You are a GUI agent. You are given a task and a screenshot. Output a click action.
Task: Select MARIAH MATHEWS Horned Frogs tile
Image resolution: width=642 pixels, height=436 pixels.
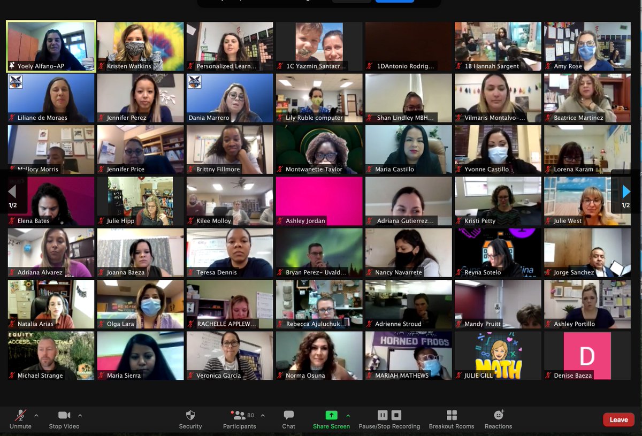(x=408, y=356)
